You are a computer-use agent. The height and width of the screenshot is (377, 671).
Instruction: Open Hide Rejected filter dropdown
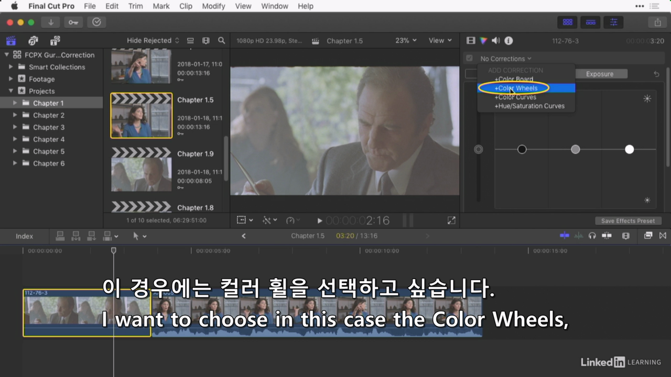point(153,40)
